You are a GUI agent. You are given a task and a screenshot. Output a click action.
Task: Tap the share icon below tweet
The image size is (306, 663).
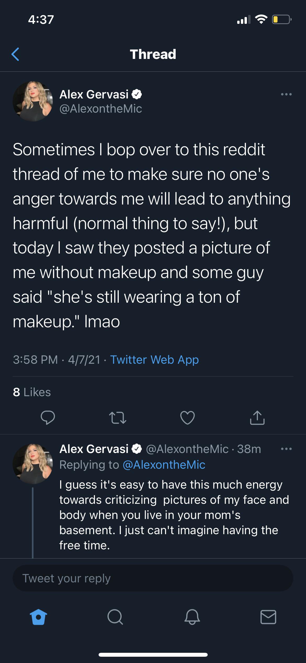(257, 418)
